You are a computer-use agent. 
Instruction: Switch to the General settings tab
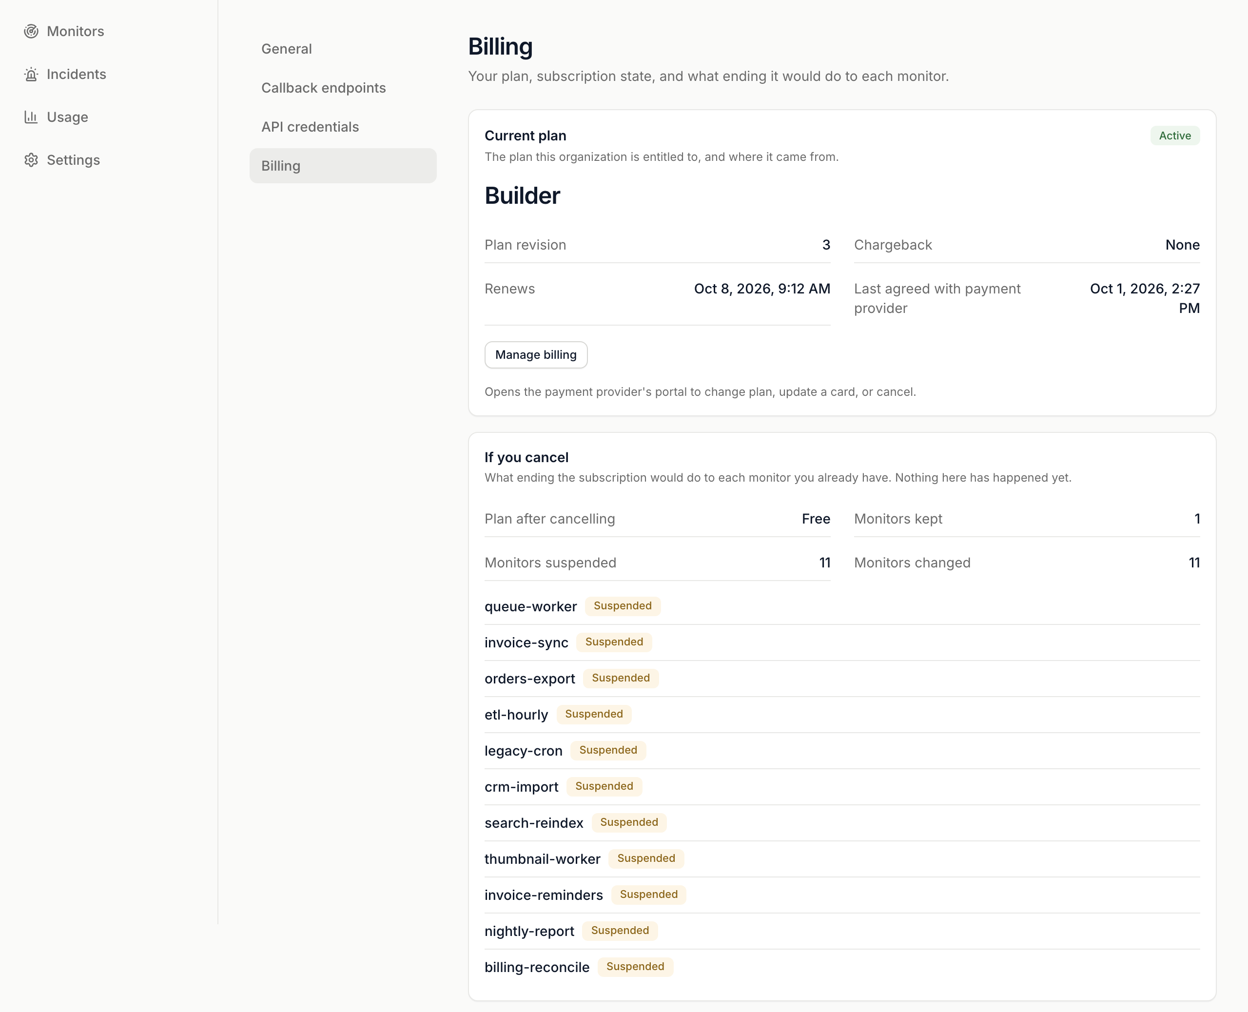(x=343, y=49)
